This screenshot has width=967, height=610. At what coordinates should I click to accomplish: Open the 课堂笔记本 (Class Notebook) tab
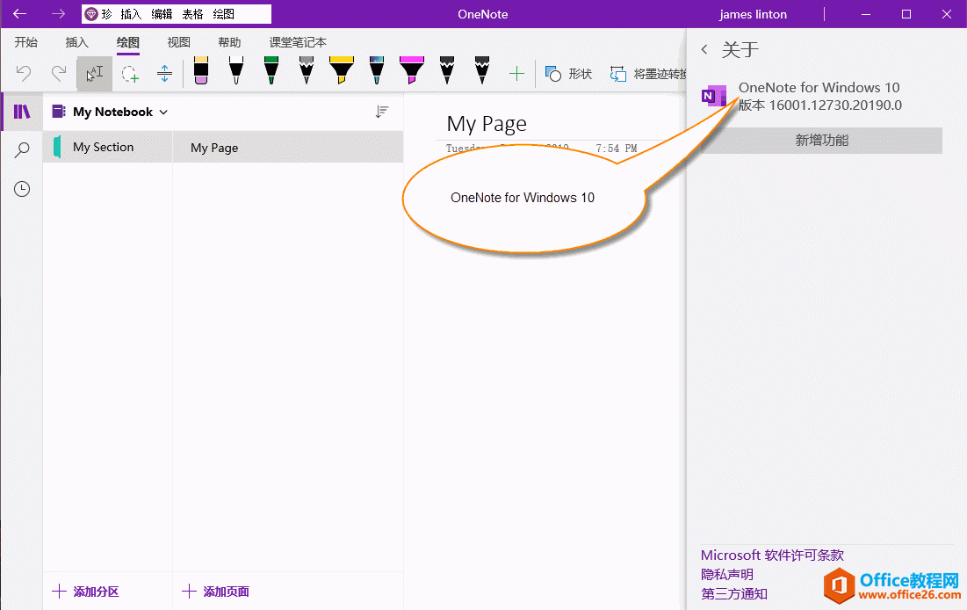(295, 41)
